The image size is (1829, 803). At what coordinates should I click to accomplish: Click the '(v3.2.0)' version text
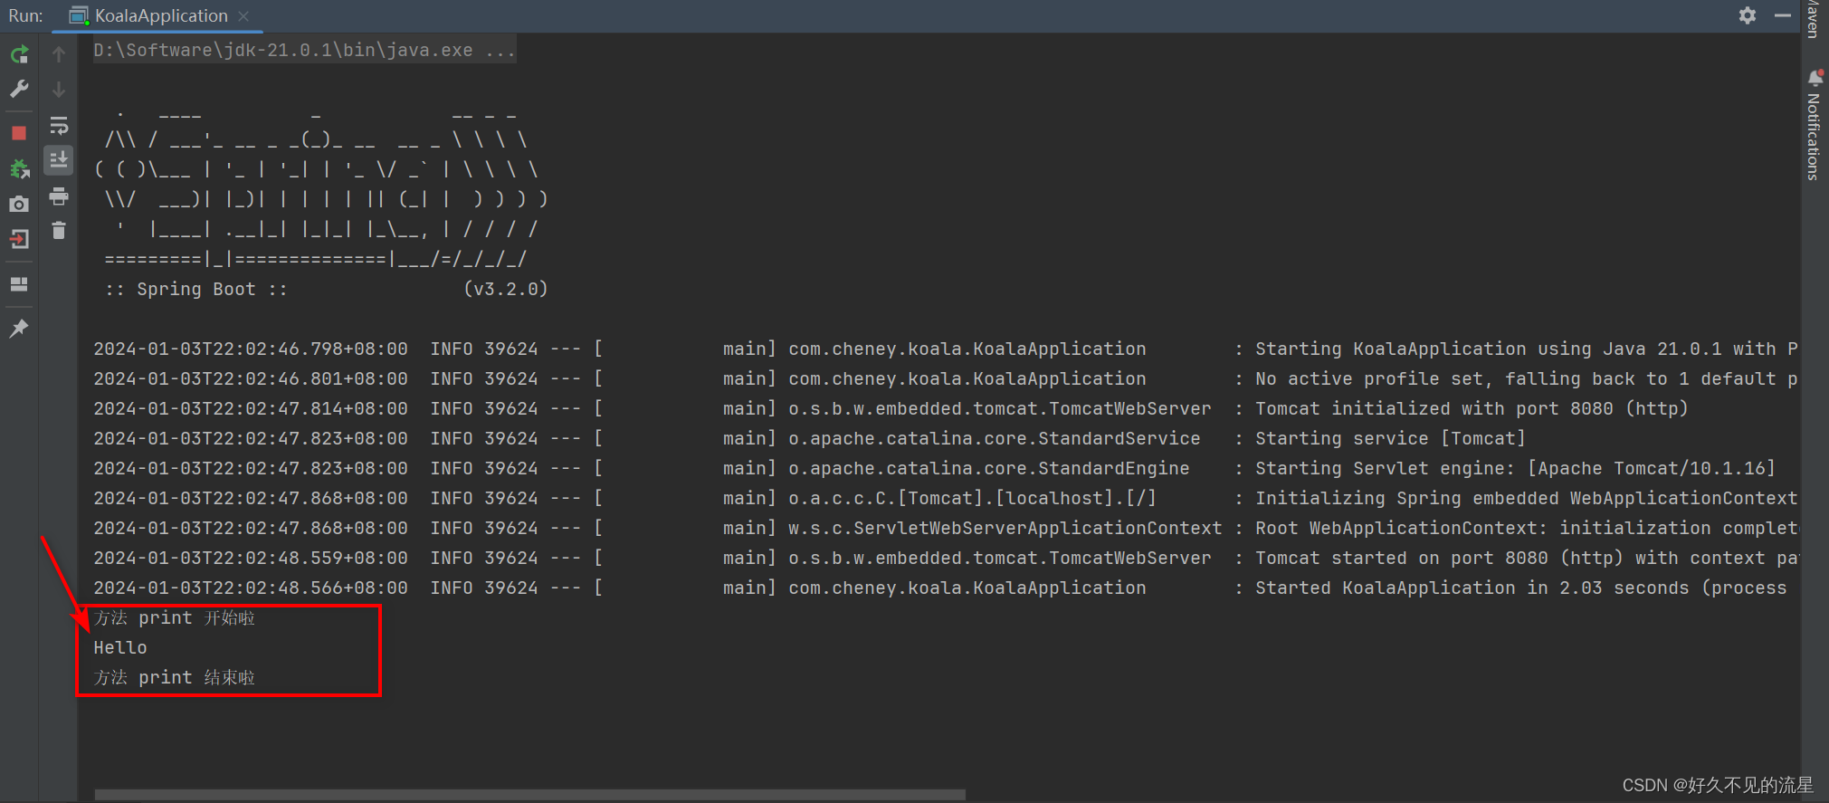[506, 289]
